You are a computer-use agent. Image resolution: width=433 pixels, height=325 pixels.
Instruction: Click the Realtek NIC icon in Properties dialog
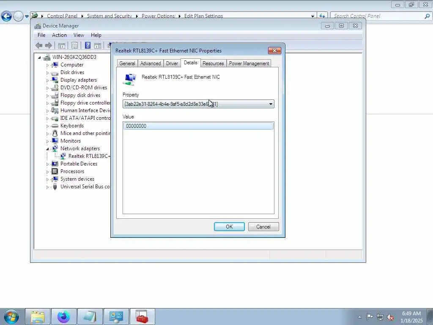coord(129,79)
